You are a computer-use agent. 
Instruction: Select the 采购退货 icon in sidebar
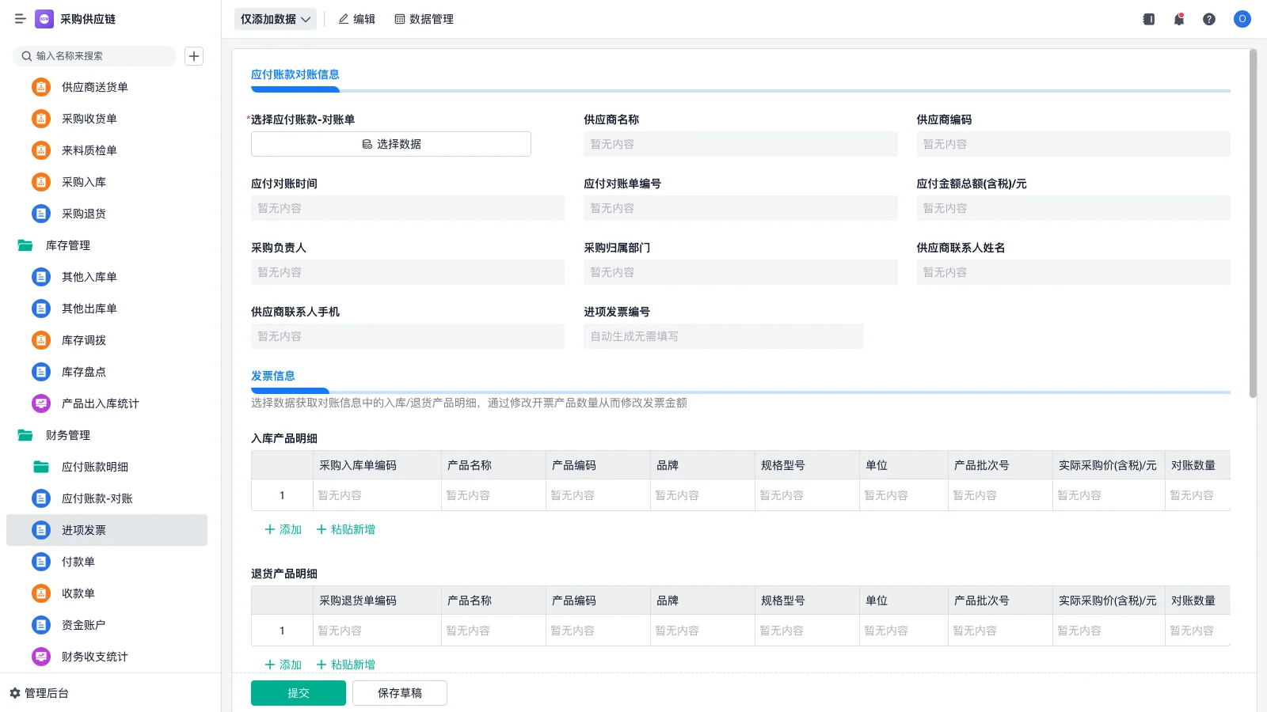(x=40, y=213)
